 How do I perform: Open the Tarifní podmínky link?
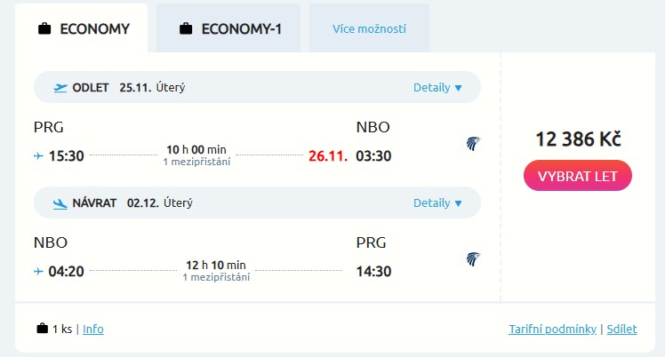(552, 329)
